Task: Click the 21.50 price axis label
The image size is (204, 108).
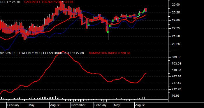Action: click(x=176, y=36)
